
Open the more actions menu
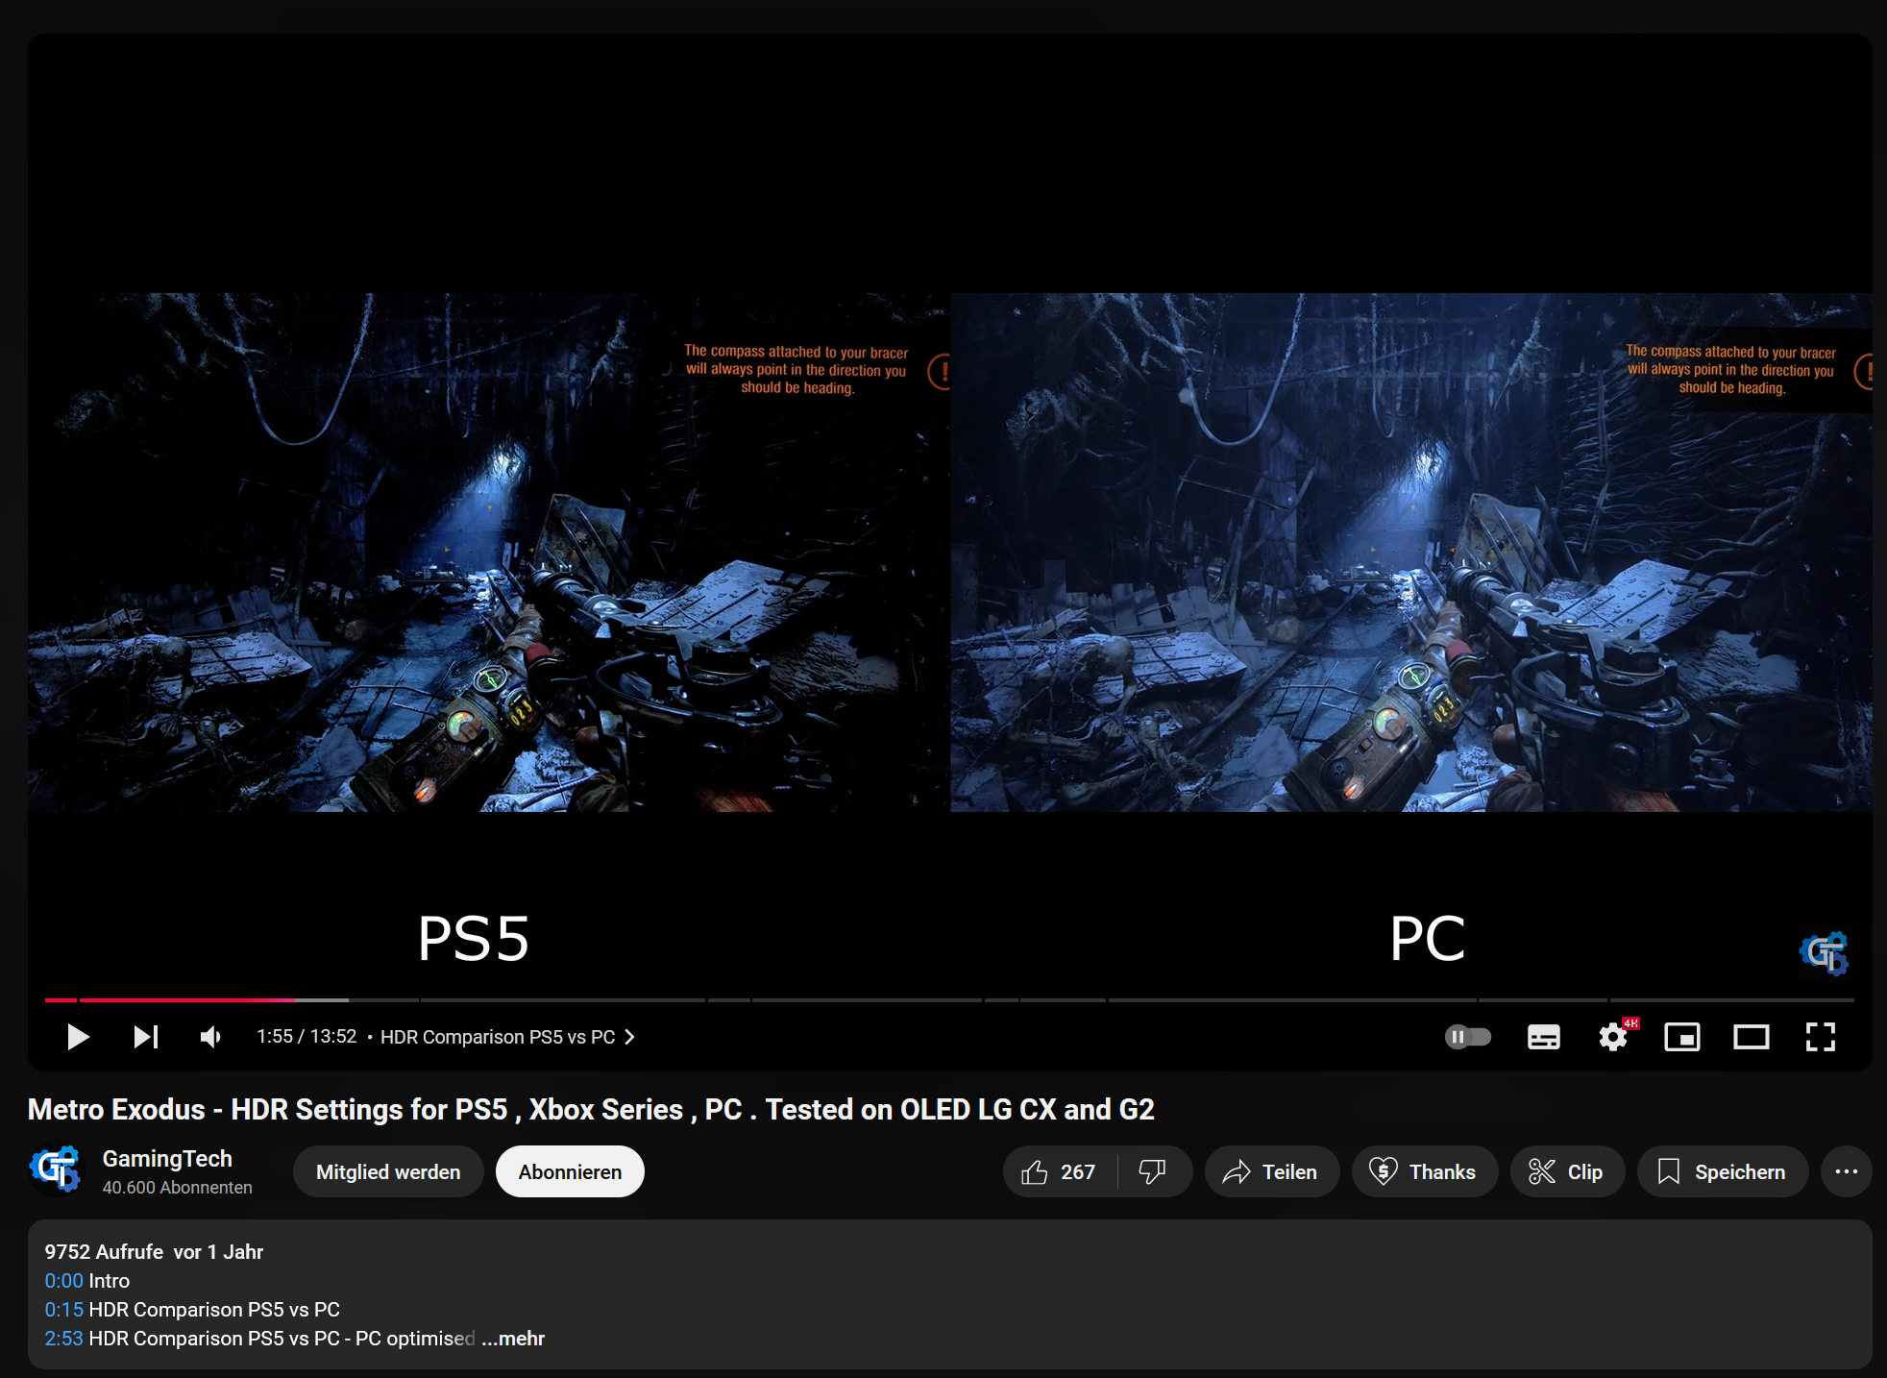pos(1846,1171)
